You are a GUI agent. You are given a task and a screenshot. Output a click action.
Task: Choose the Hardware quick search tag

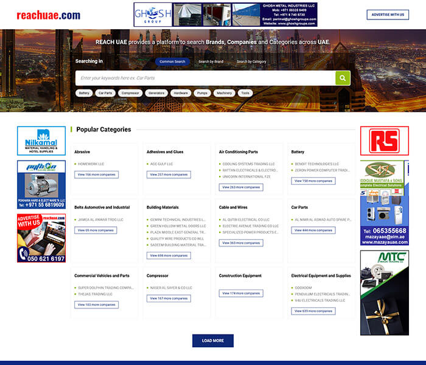(181, 93)
